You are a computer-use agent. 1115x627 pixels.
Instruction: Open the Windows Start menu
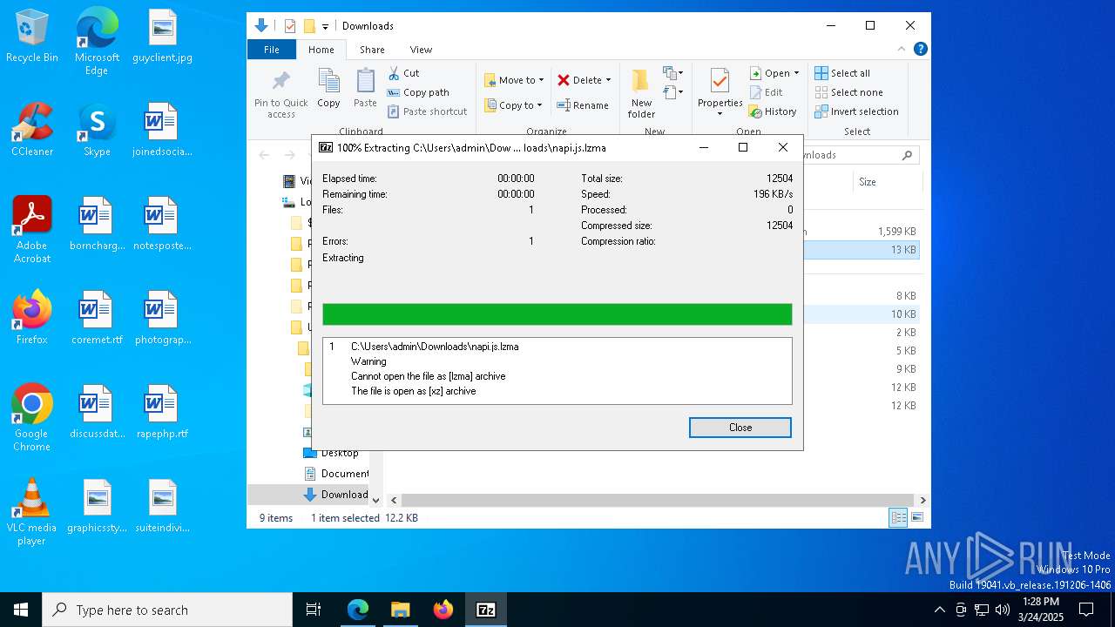(21, 610)
